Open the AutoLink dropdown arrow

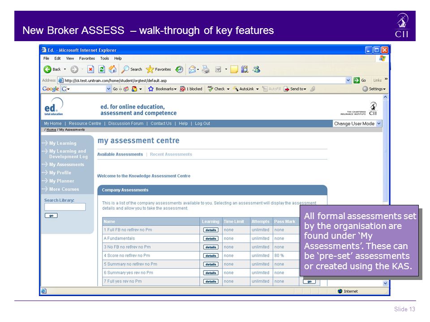point(257,89)
